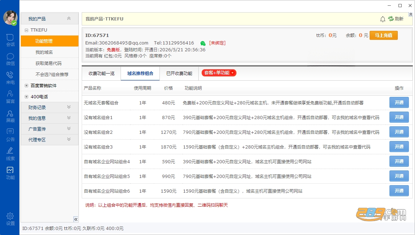Collapse header with top-right double chevron
Screen dimensions: 415x235
[410, 14]
